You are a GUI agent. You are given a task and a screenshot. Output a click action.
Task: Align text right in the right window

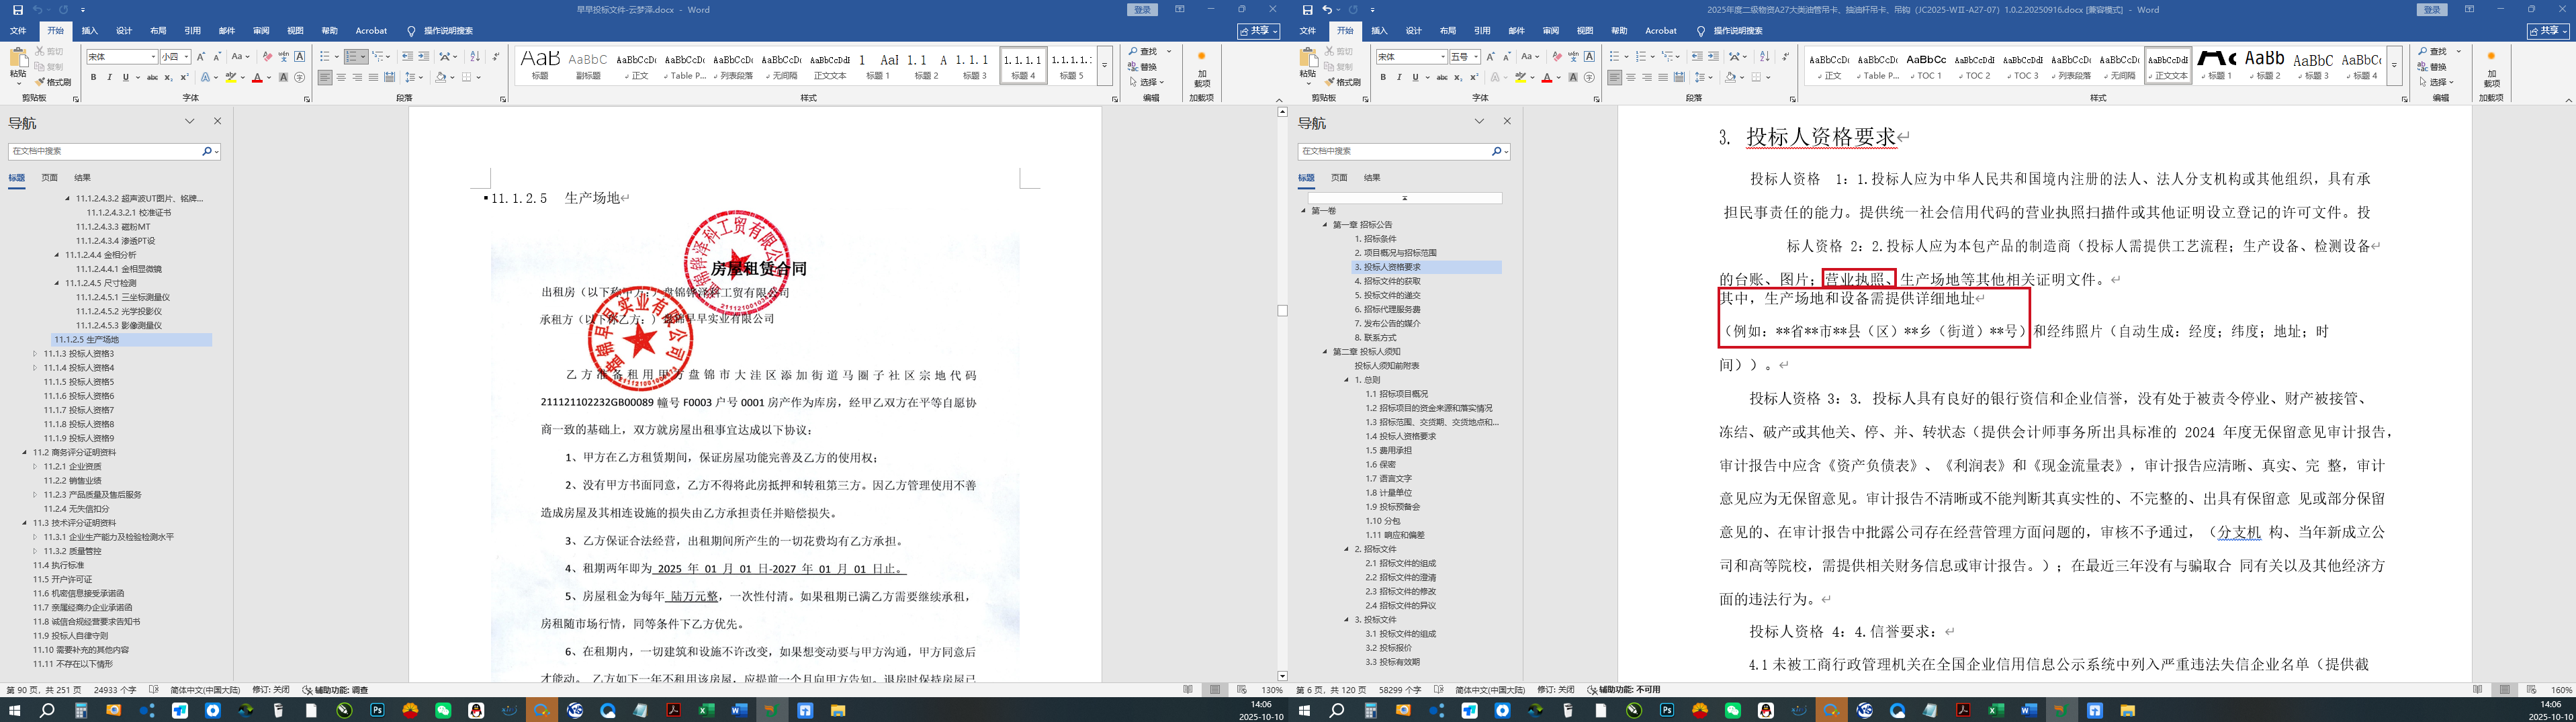[1647, 77]
